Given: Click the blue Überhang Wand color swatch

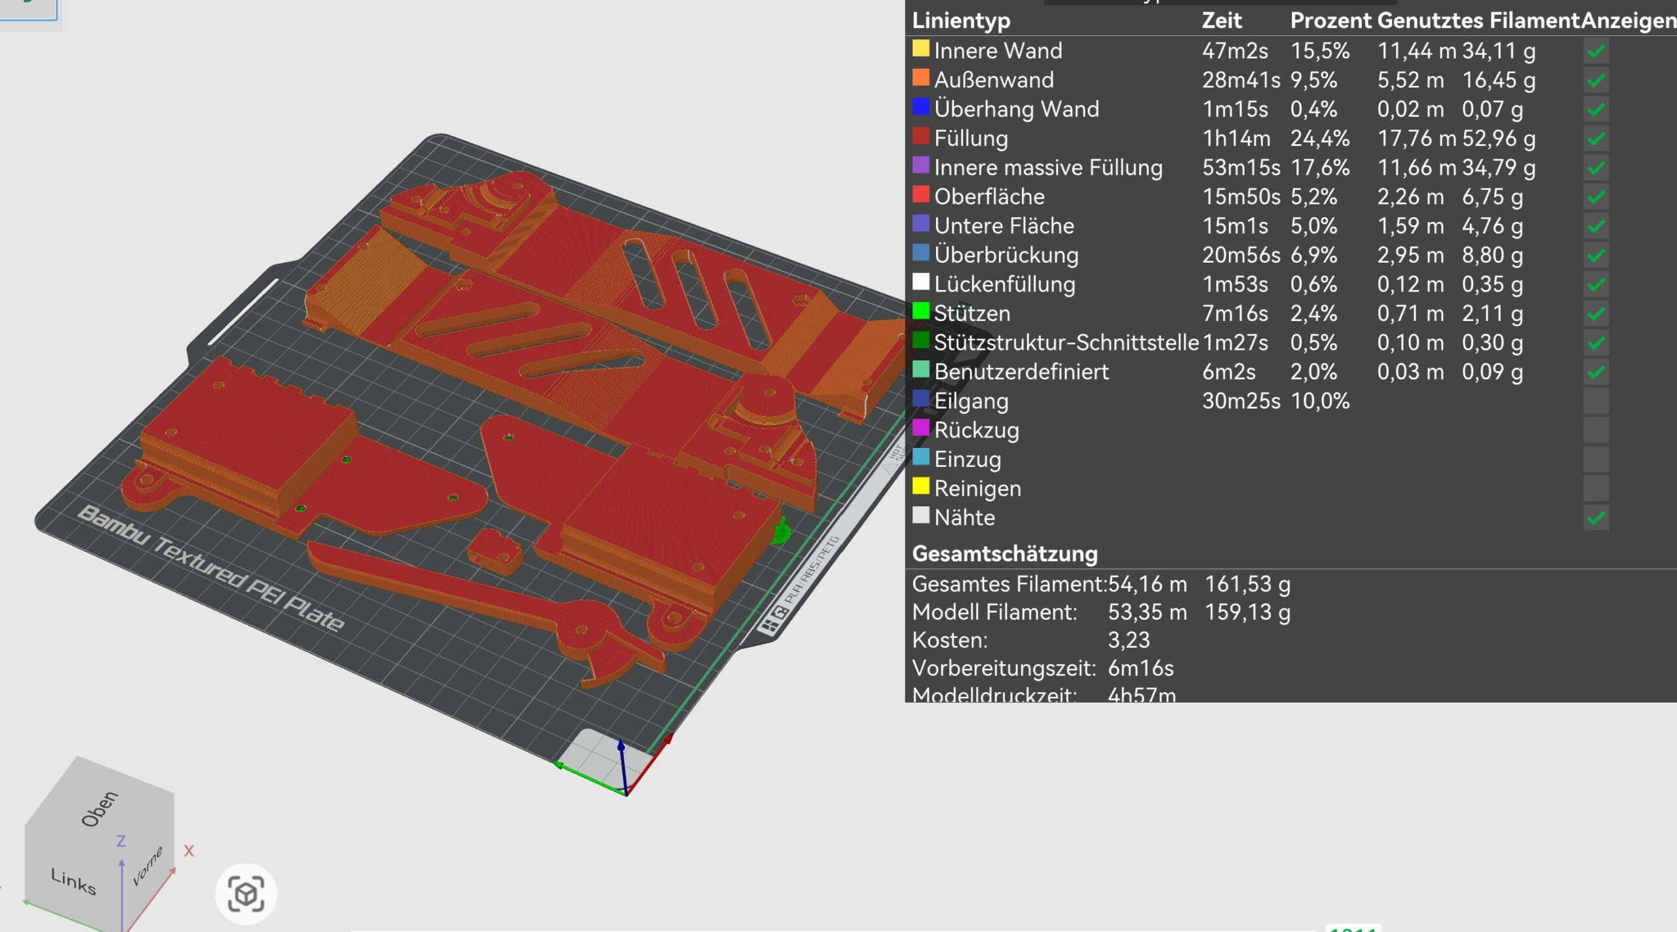Looking at the screenshot, I should pos(920,107).
